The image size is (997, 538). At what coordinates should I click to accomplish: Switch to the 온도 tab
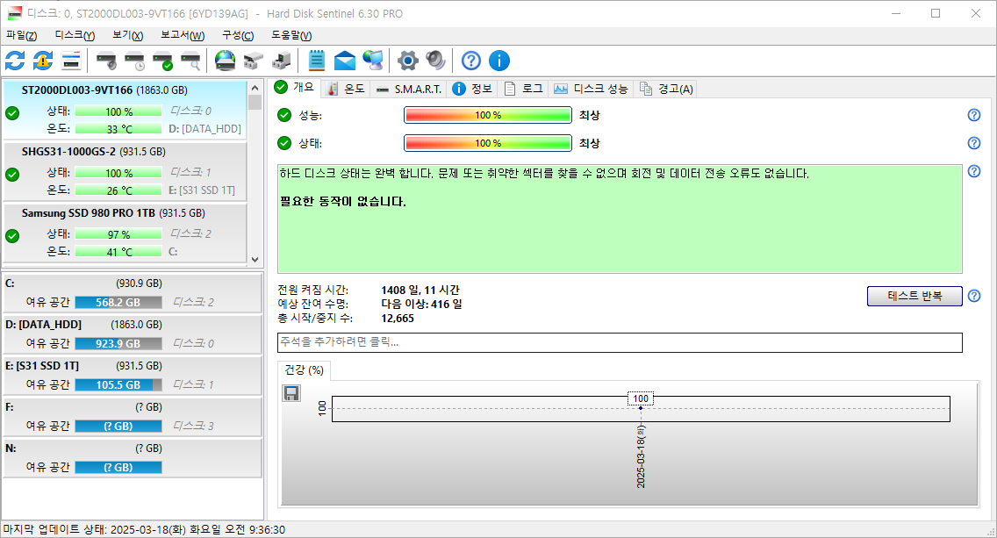coord(346,89)
